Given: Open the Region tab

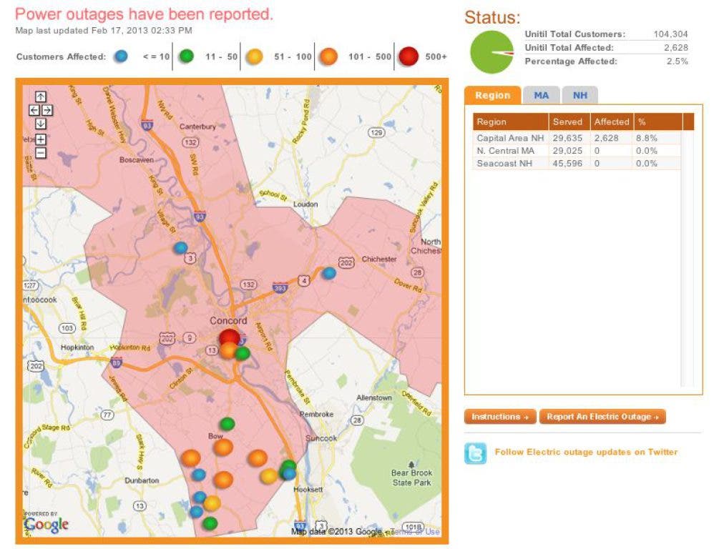Looking at the screenshot, I should pos(492,96).
